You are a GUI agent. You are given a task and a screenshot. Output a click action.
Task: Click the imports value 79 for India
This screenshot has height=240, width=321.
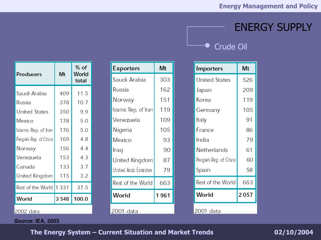coord(250,140)
